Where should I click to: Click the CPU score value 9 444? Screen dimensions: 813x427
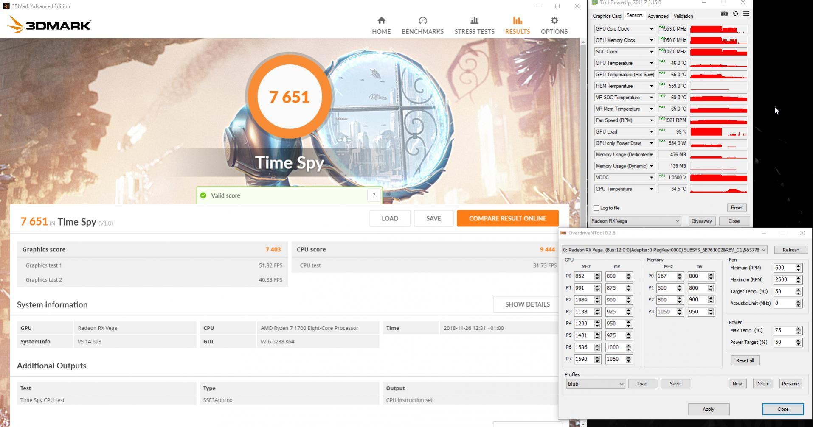click(547, 249)
